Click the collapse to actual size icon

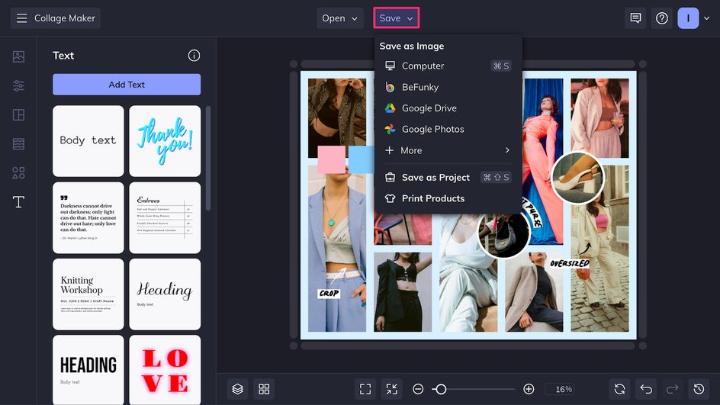392,390
